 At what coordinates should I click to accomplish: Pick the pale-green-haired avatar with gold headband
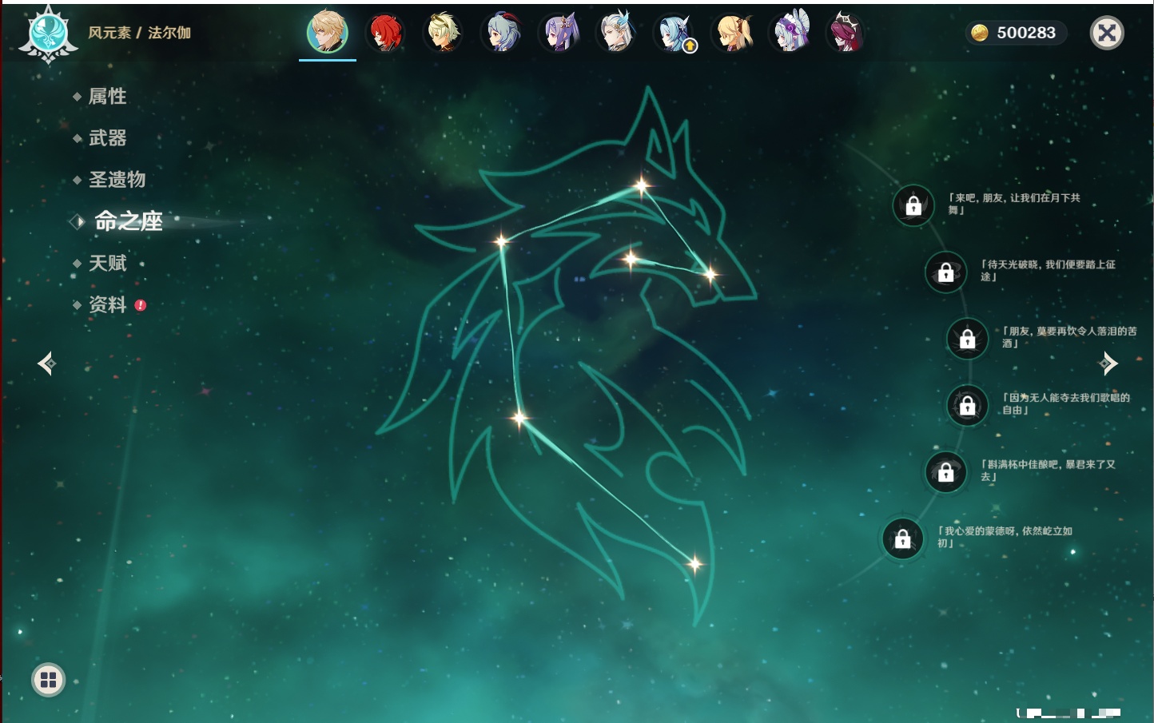(443, 33)
